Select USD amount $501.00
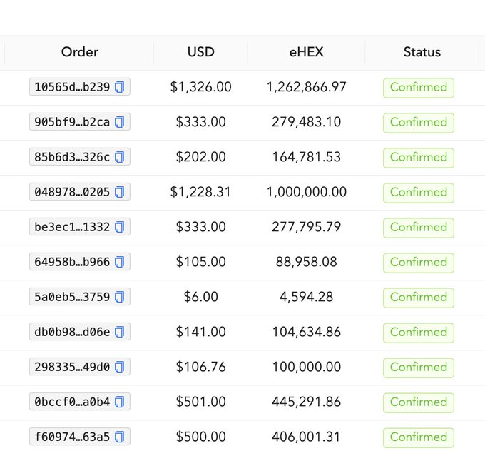 200,402
